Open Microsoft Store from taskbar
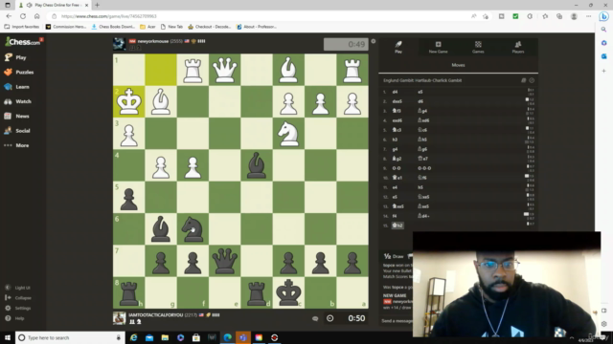The image size is (613, 344). pyautogui.click(x=195, y=337)
